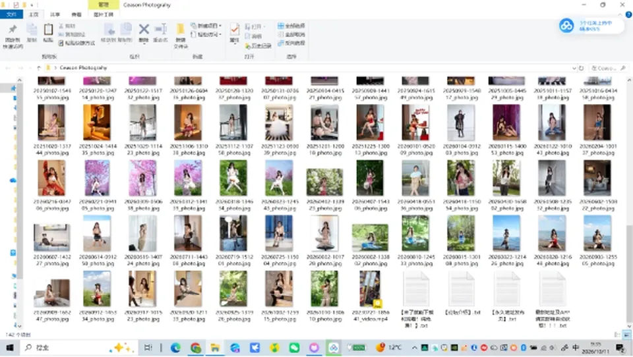The width and height of the screenshot is (633, 357).
Task: Click Select none in the Select group
Action: [x=291, y=34]
